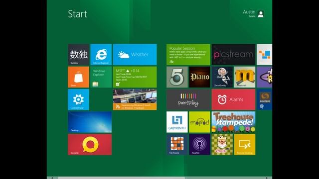Launch the purple NearMe tile
Image resolution: width=319 pixels, height=179 pixels.
199,145
